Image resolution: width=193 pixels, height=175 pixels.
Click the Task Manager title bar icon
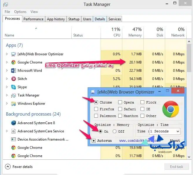point(6,4)
